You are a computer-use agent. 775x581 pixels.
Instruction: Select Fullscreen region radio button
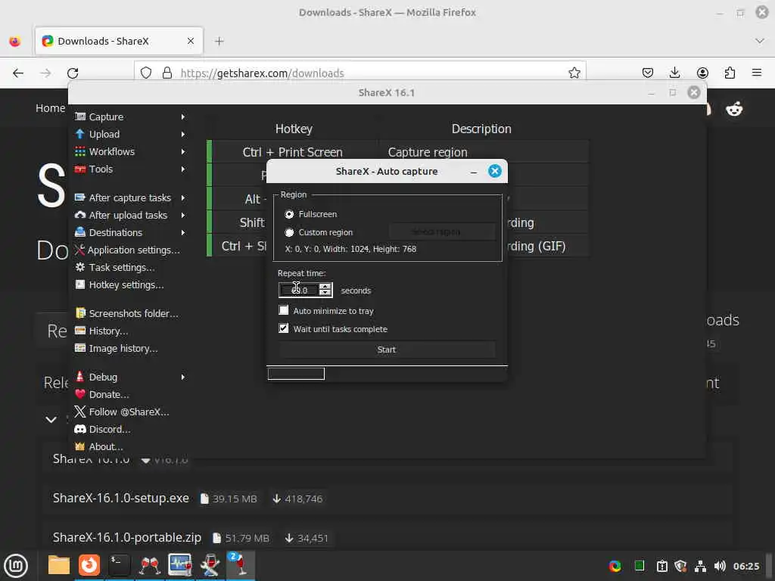coord(289,214)
